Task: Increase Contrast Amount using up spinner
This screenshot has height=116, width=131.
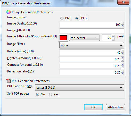Action: coord(122,64)
